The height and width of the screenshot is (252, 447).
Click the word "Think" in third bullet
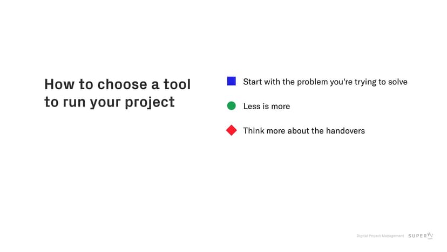[253, 130]
